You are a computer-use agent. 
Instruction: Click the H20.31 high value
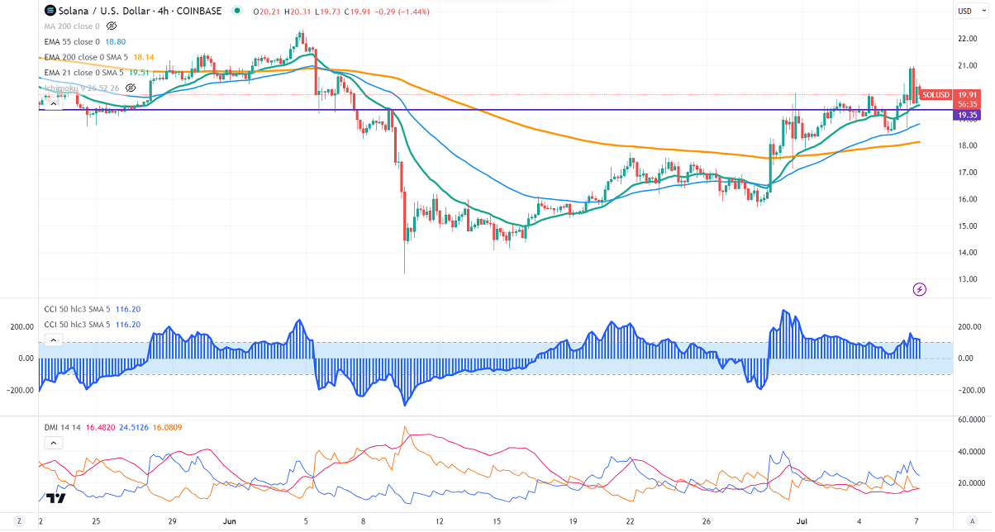pyautogui.click(x=296, y=12)
